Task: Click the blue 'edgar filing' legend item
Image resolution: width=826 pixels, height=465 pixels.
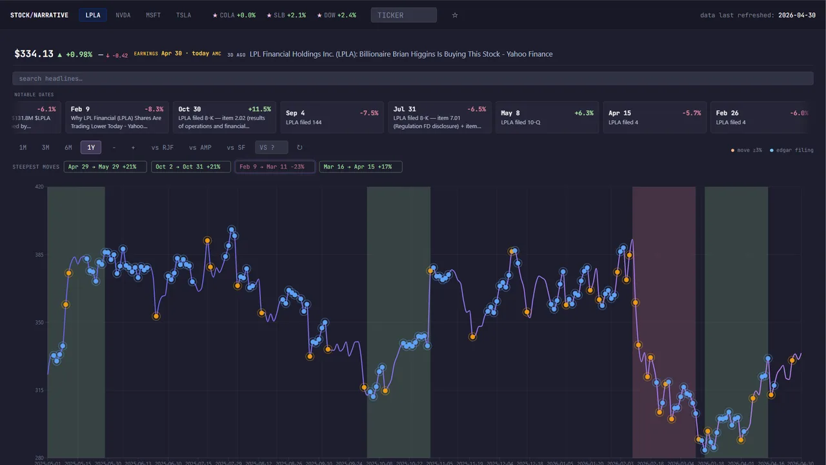Action: point(792,150)
